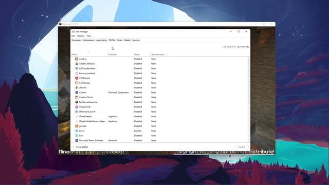329x185 pixels.
Task: Click the Microsoft publisher cell for Teams
Action: tap(113, 140)
